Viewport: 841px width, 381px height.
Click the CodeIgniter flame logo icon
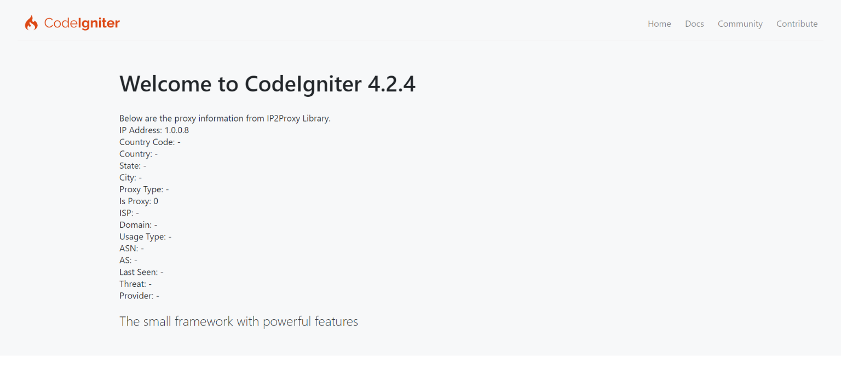click(x=32, y=22)
